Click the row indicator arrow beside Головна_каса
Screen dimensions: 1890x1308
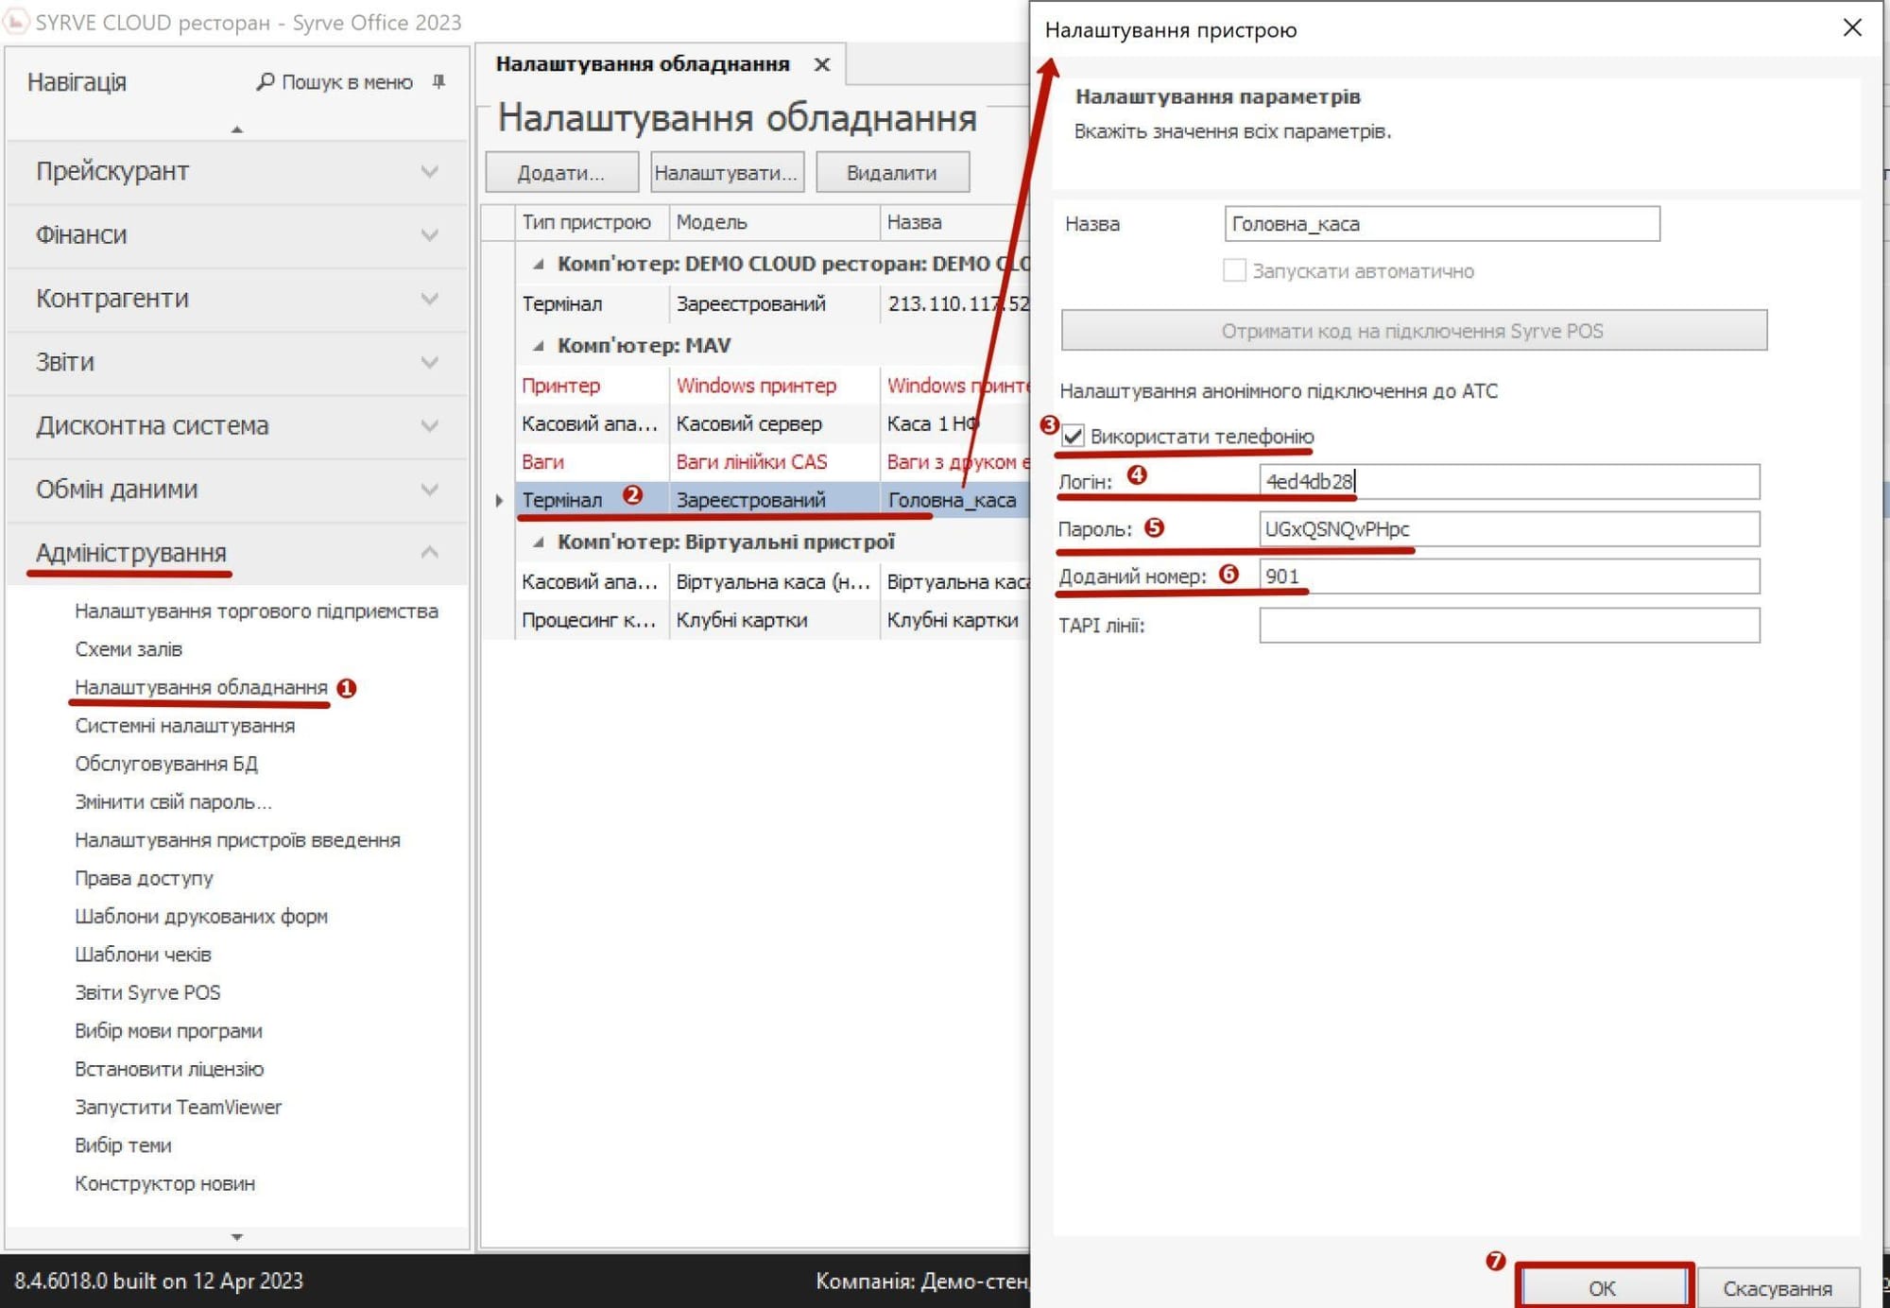pos(498,500)
